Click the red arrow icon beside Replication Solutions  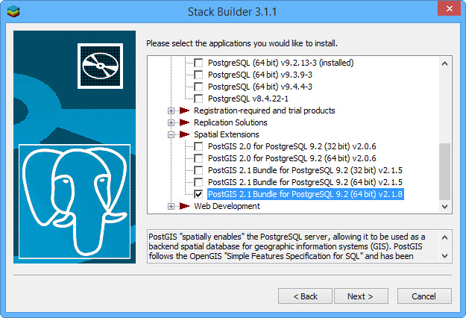pyautogui.click(x=185, y=122)
